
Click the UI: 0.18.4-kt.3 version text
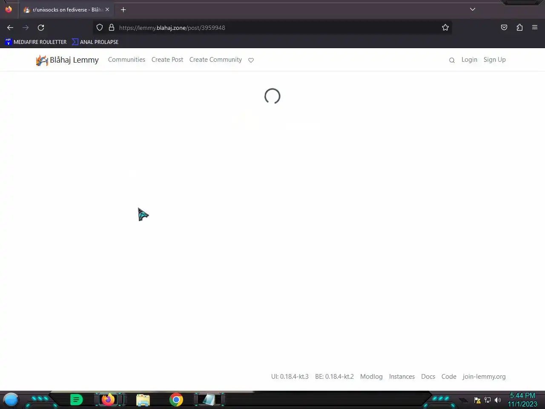click(x=290, y=377)
